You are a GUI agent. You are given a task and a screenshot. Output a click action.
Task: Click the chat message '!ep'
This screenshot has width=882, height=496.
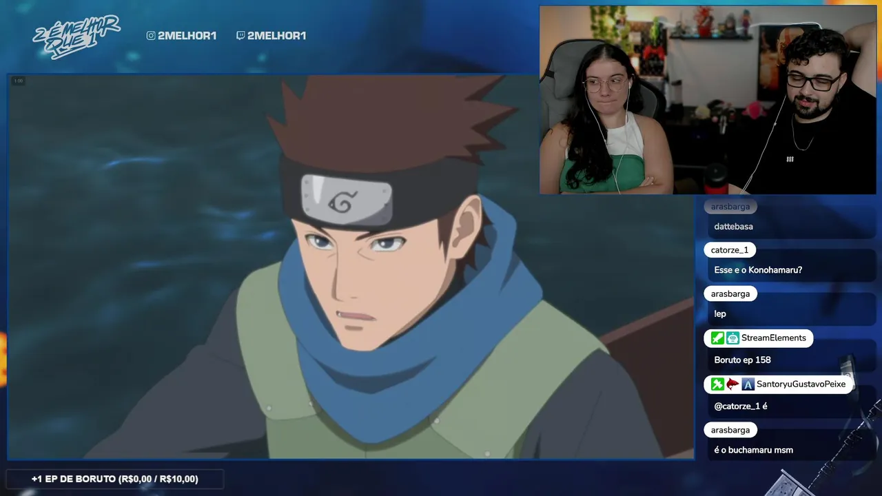click(720, 314)
